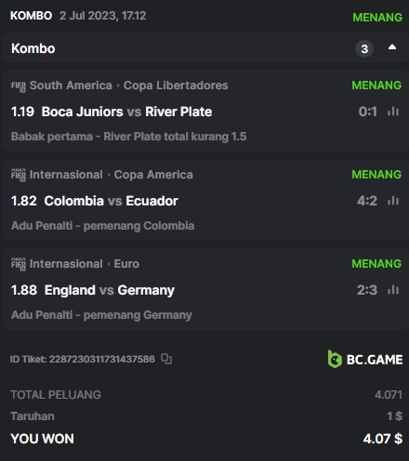Copy the ticket ID with copy icon
The image size is (409, 461).
[166, 359]
